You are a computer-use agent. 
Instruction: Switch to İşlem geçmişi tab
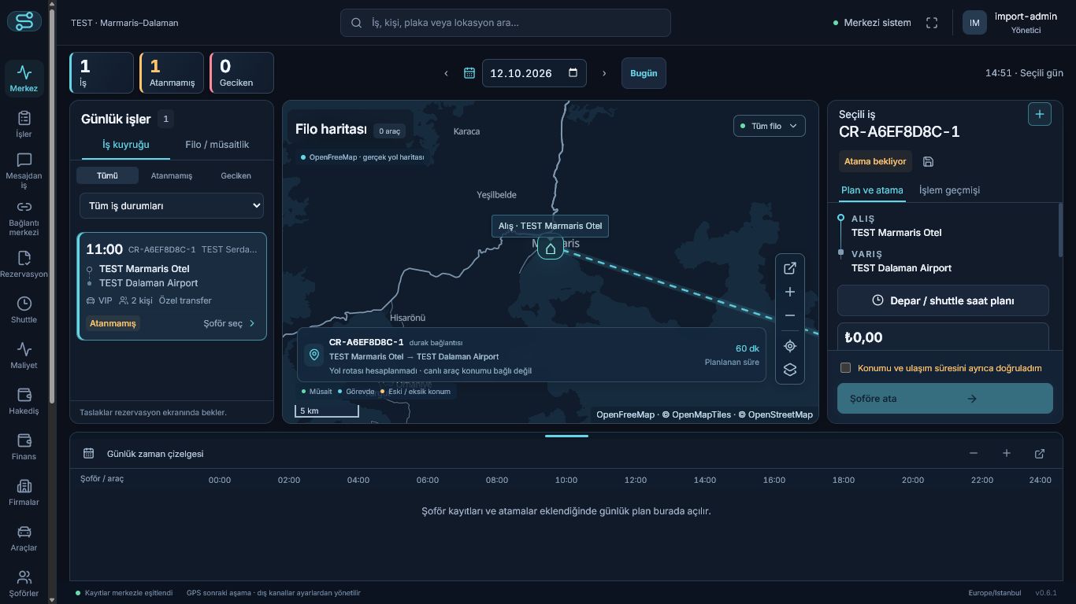click(x=949, y=190)
